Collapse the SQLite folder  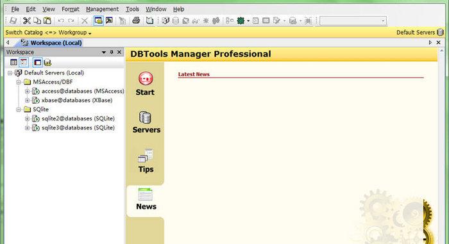tap(19, 110)
